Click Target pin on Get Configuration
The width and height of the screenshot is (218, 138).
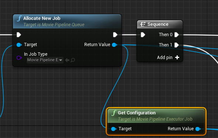[x=113, y=129]
